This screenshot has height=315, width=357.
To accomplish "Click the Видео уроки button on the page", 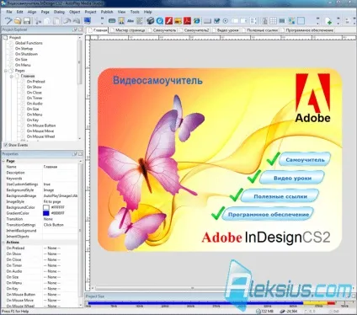I will (x=292, y=178).
